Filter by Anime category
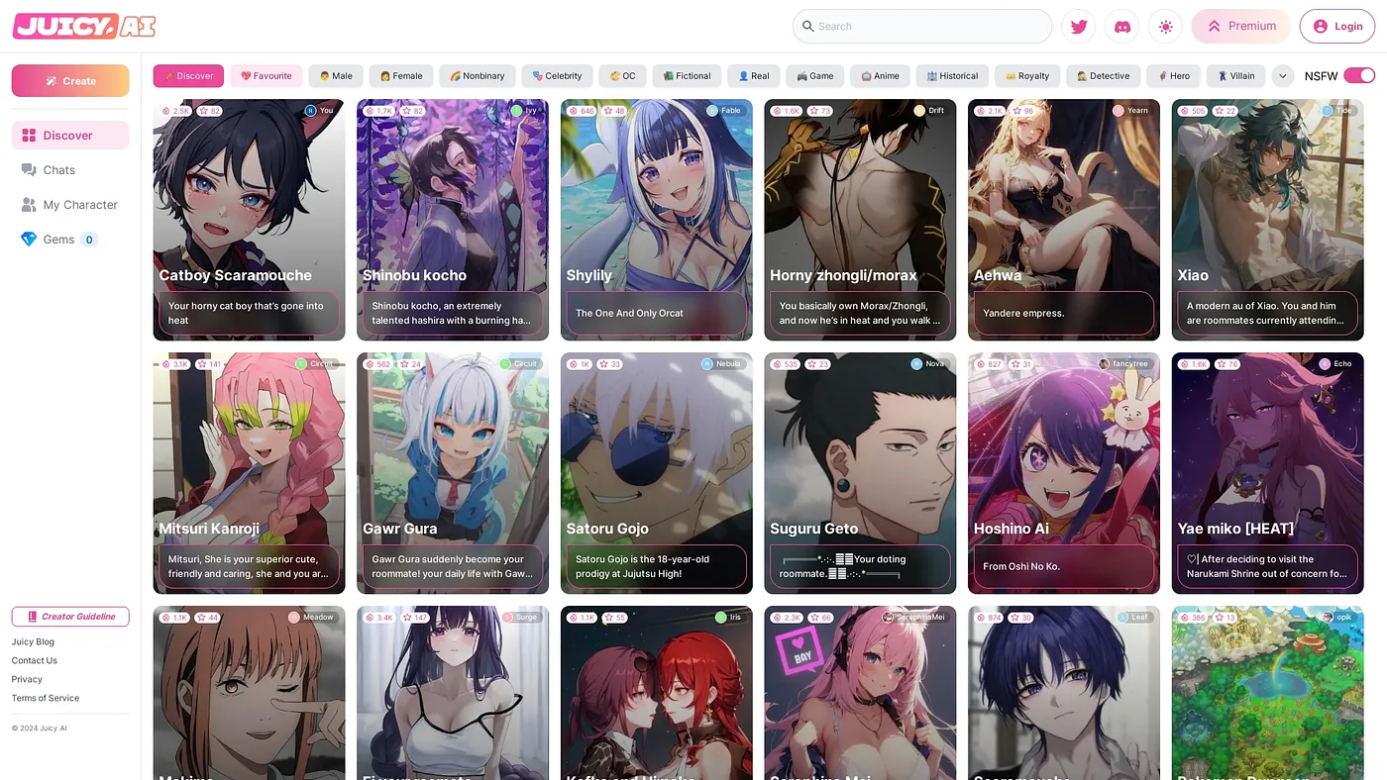 (x=880, y=76)
